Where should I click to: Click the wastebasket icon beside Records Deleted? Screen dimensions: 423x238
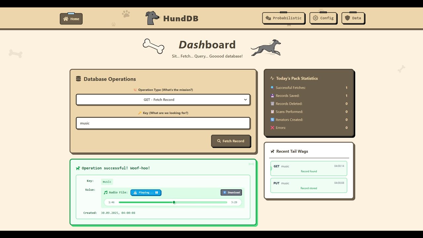(x=272, y=103)
